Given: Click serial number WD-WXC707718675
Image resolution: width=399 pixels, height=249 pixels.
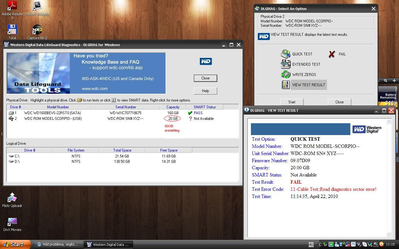Looking at the screenshot, I should (x=125, y=113).
